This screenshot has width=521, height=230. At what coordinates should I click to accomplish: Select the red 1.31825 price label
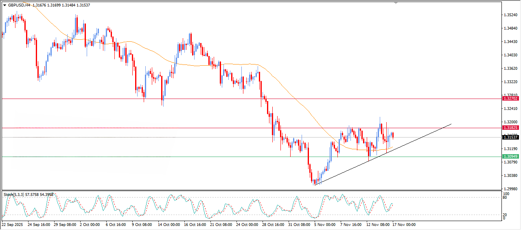pyautogui.click(x=510, y=128)
